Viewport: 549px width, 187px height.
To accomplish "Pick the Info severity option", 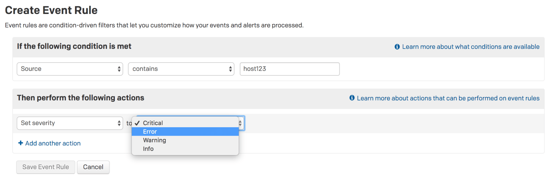I will pos(148,149).
